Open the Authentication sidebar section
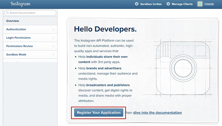Viewport: 222px width, 126px height. tap(30, 29)
